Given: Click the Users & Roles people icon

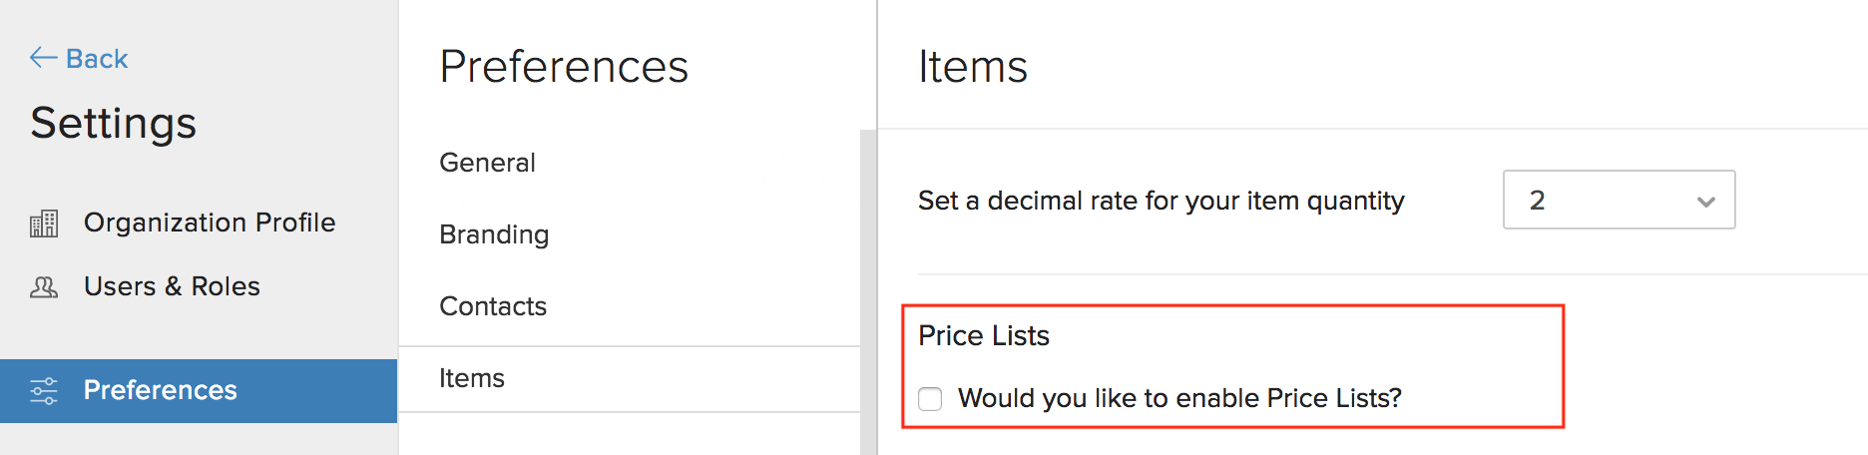Looking at the screenshot, I should (x=44, y=287).
